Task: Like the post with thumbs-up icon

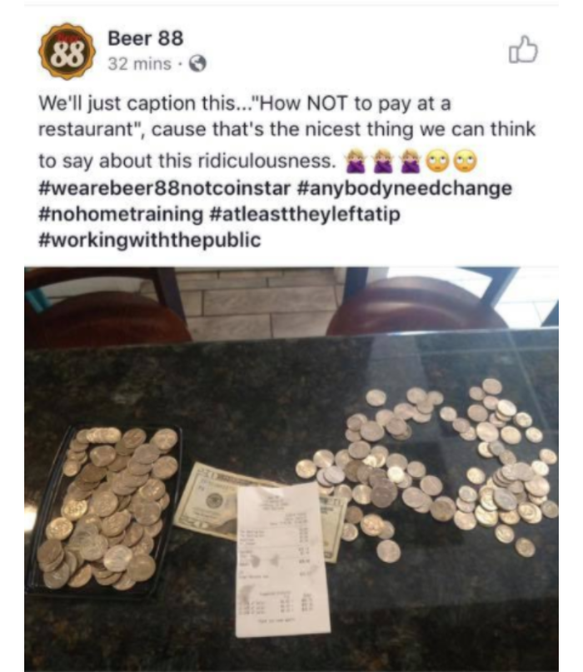Action: [523, 50]
